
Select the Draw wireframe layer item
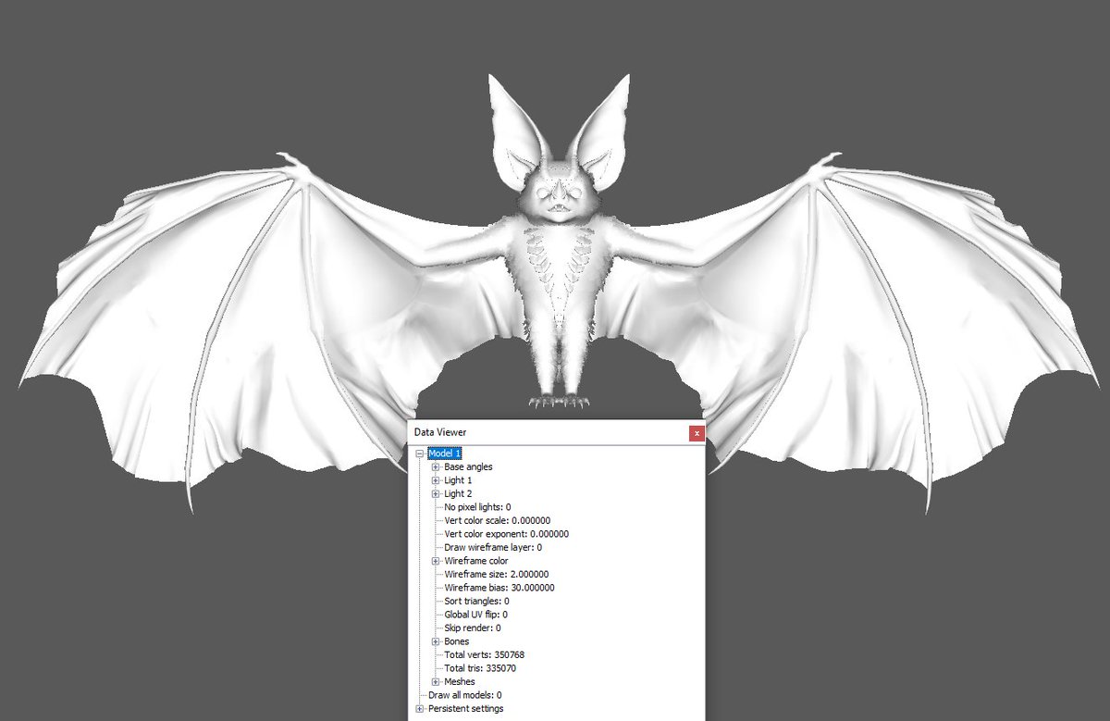pyautogui.click(x=493, y=548)
